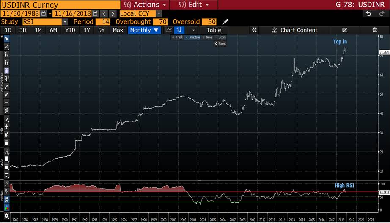Select the pointer-plus copy tool
The width and height of the screenshot is (390, 223).
7,134
